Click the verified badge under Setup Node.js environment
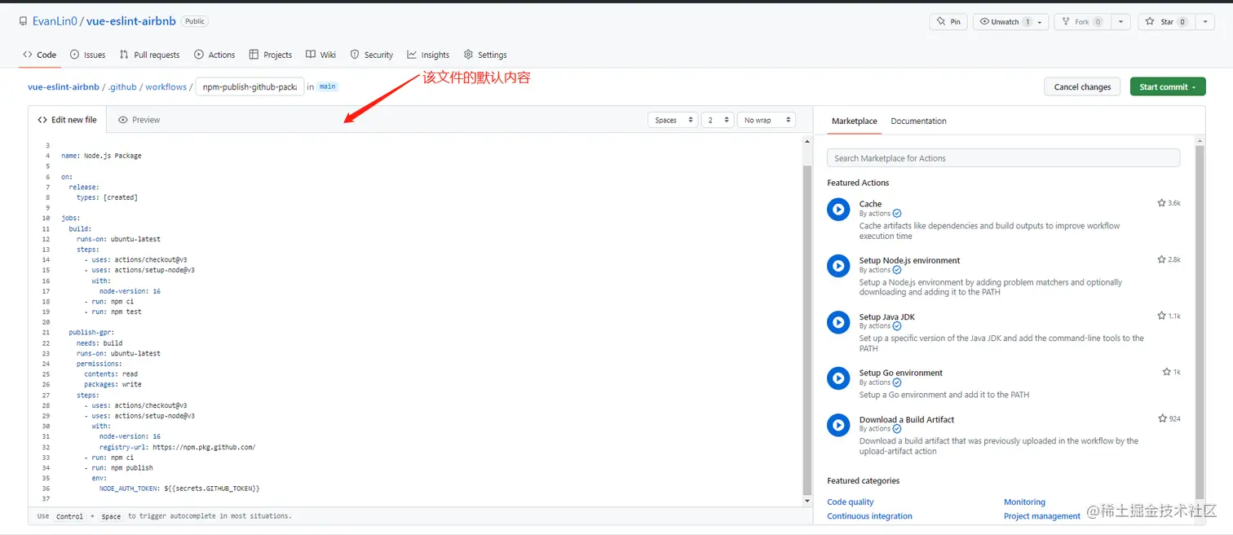 coord(897,270)
